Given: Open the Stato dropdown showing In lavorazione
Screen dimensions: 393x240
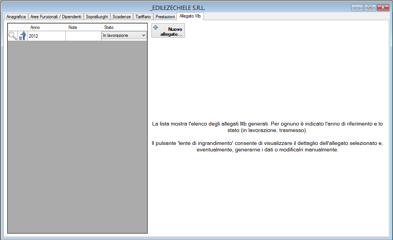Looking at the screenshot, I should 124,35.
